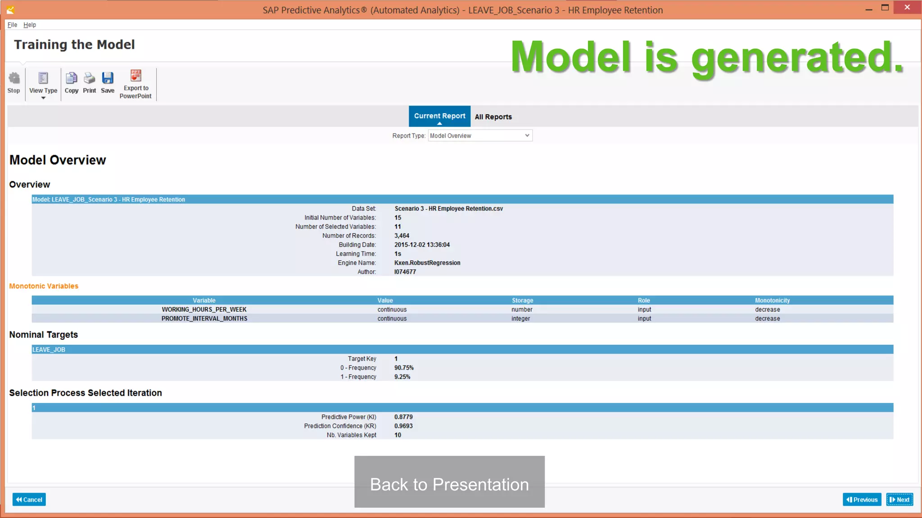
Task: Minimize the application window
Action: 869,9
